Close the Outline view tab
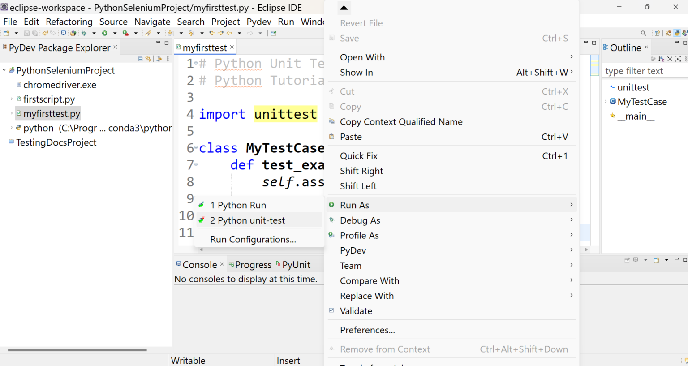This screenshot has height=366, width=688. (646, 47)
